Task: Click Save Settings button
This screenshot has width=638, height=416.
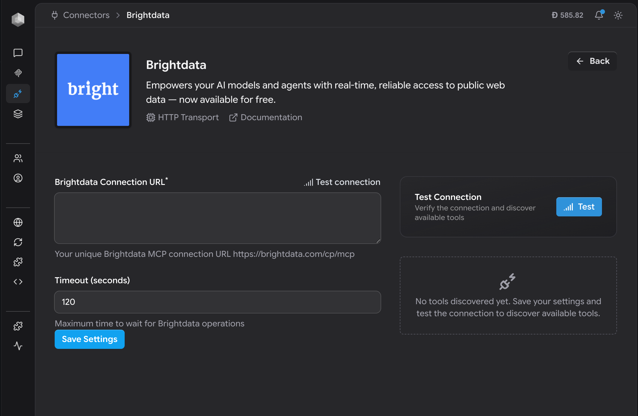Action: point(90,339)
